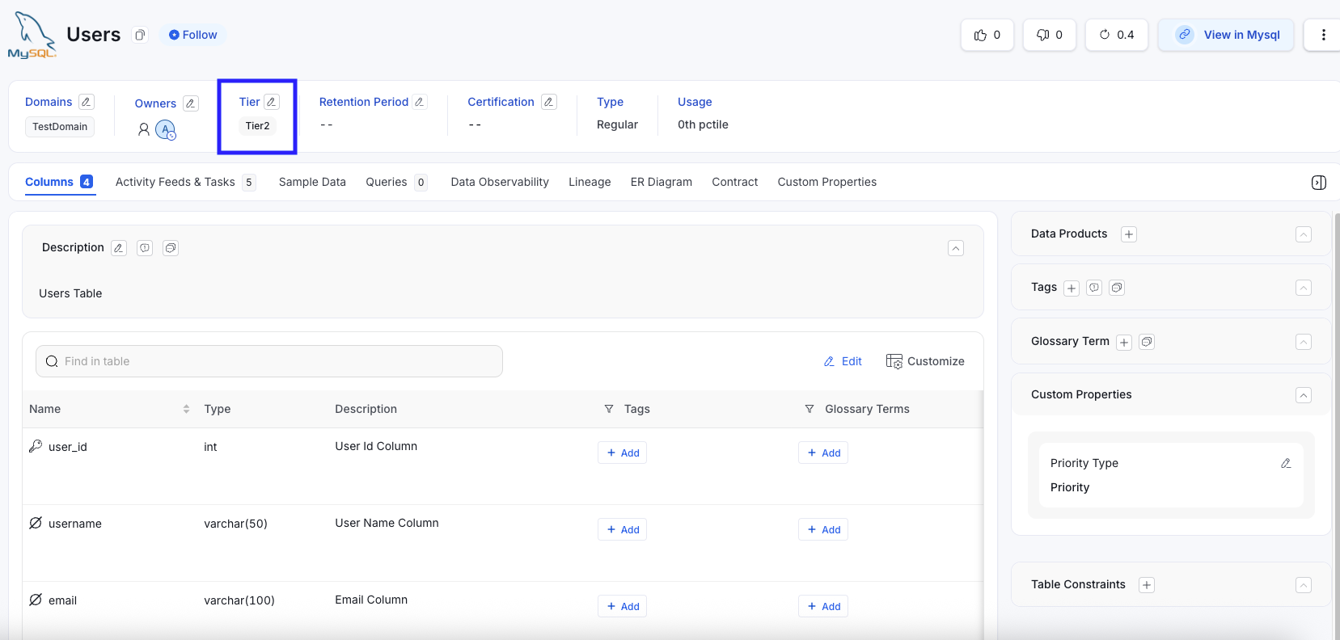The height and width of the screenshot is (640, 1340).
Task: Add a Data Product plus icon
Action: [1129, 234]
